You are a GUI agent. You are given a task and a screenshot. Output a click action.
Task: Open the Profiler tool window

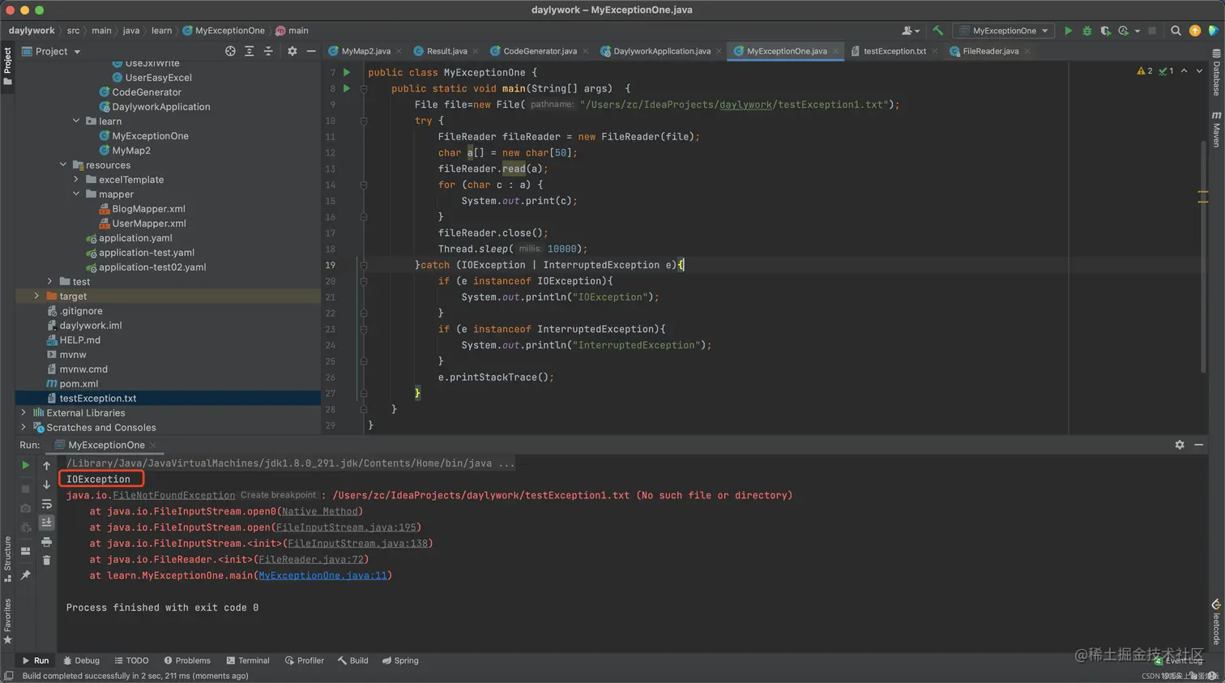click(x=305, y=660)
